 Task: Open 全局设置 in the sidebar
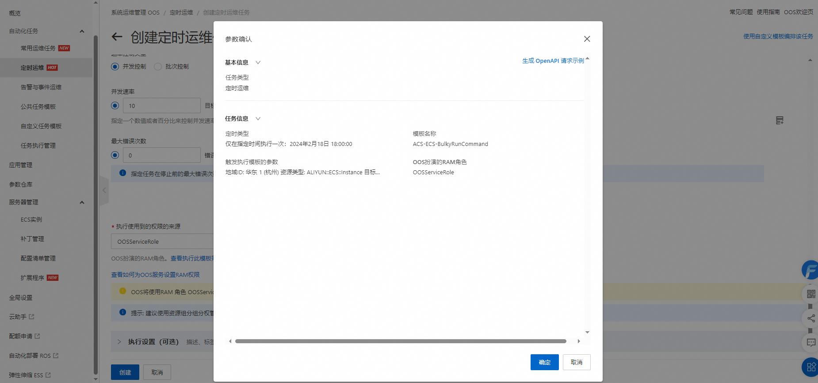[21, 298]
